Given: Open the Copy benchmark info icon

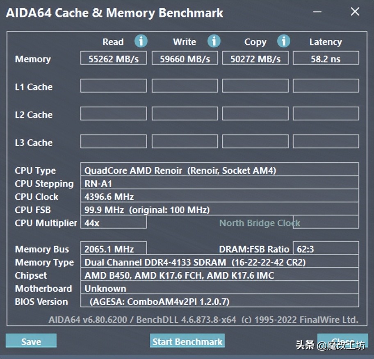Looking at the screenshot, I should pyautogui.click(x=284, y=41).
